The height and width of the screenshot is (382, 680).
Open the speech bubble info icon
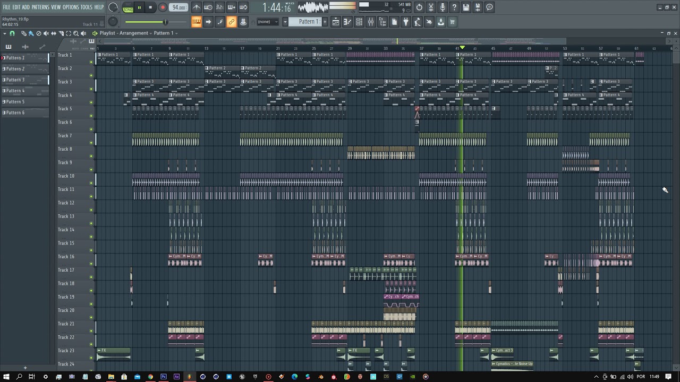click(489, 7)
